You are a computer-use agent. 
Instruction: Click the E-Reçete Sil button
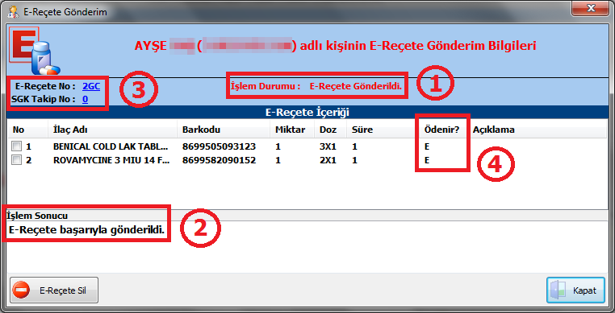[x=54, y=290]
